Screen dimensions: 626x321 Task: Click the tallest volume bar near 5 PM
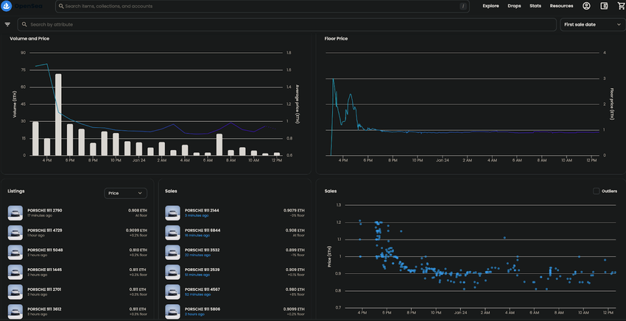coord(58,114)
